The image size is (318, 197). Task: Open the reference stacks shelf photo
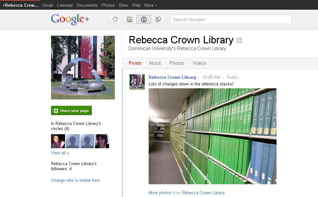point(212,136)
